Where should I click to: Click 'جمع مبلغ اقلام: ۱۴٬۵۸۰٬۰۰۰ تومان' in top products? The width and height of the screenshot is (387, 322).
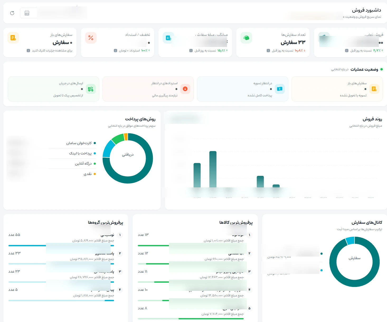[222, 296]
